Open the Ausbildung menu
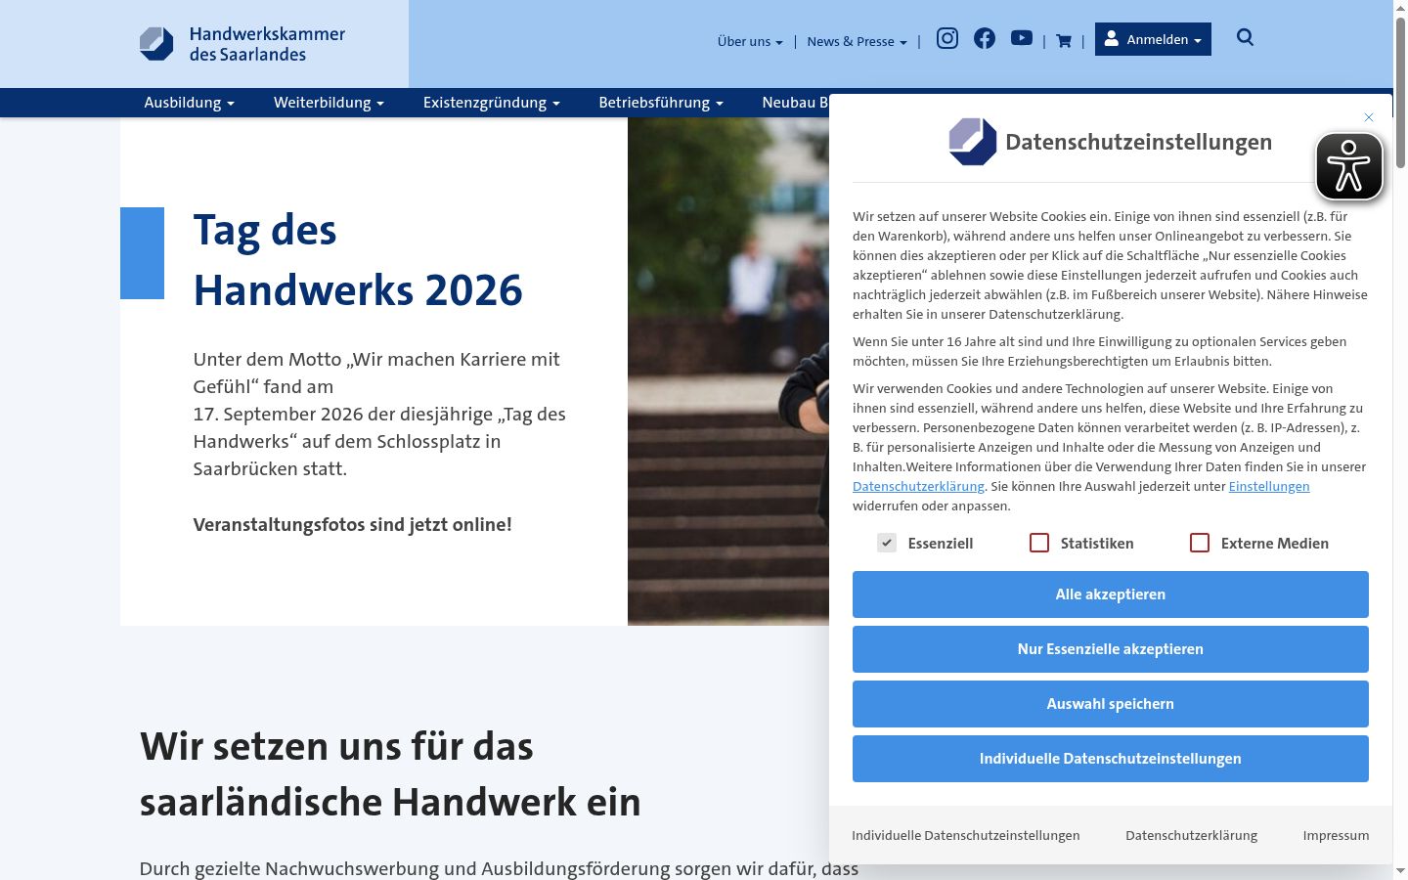This screenshot has height=880, width=1408. (x=190, y=103)
